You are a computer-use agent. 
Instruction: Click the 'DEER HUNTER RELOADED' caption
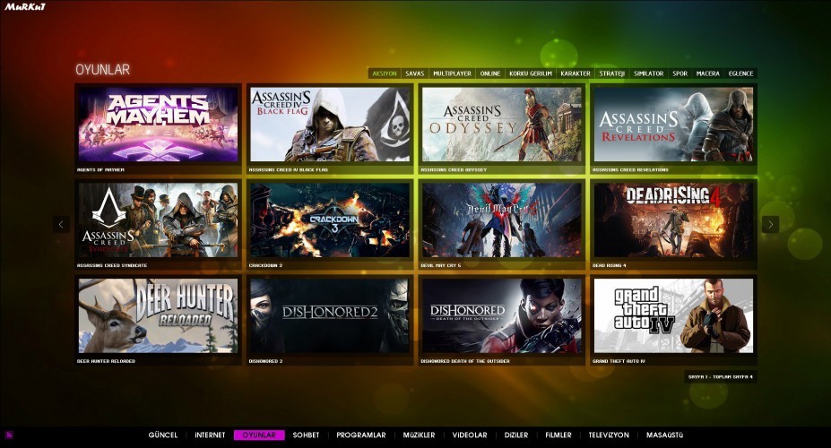[x=106, y=361]
